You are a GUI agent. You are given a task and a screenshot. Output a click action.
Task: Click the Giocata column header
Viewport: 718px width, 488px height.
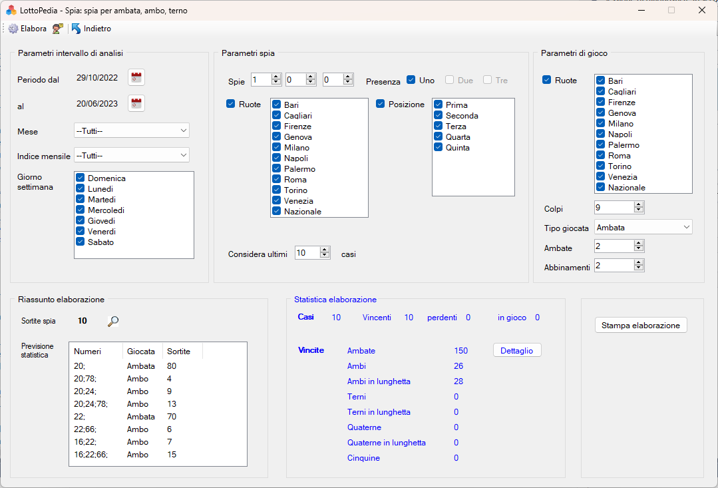point(142,352)
